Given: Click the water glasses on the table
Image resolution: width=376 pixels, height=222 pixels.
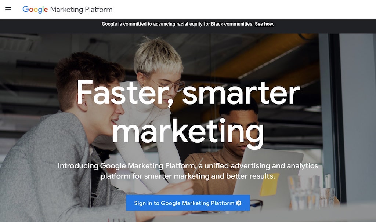Looking at the screenshot, I should 312,192.
